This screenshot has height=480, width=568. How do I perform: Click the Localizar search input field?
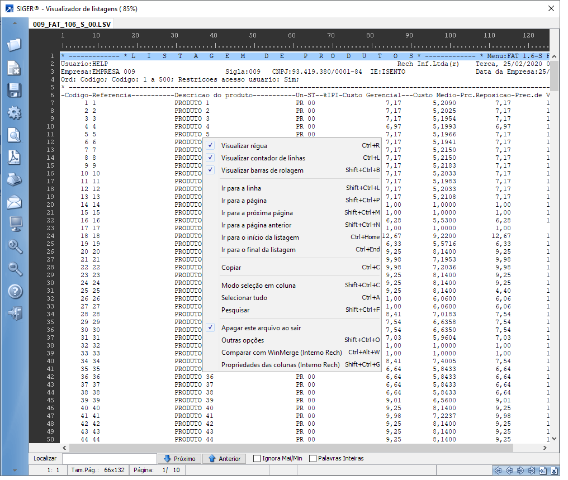109,459
